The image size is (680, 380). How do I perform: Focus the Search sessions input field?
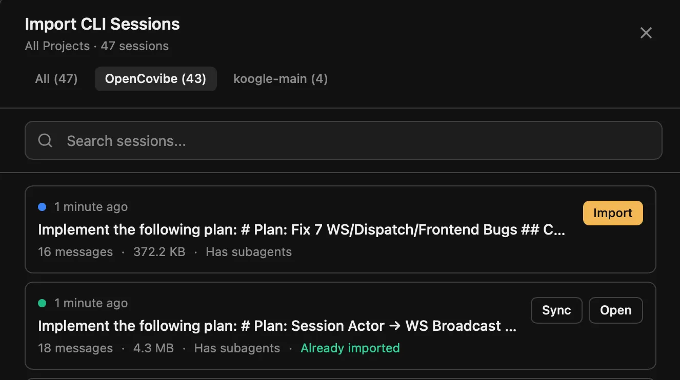(359, 140)
